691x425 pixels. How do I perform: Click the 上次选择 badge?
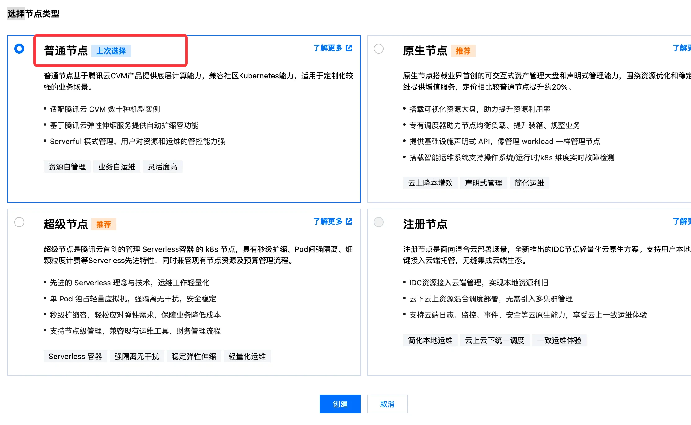111,51
